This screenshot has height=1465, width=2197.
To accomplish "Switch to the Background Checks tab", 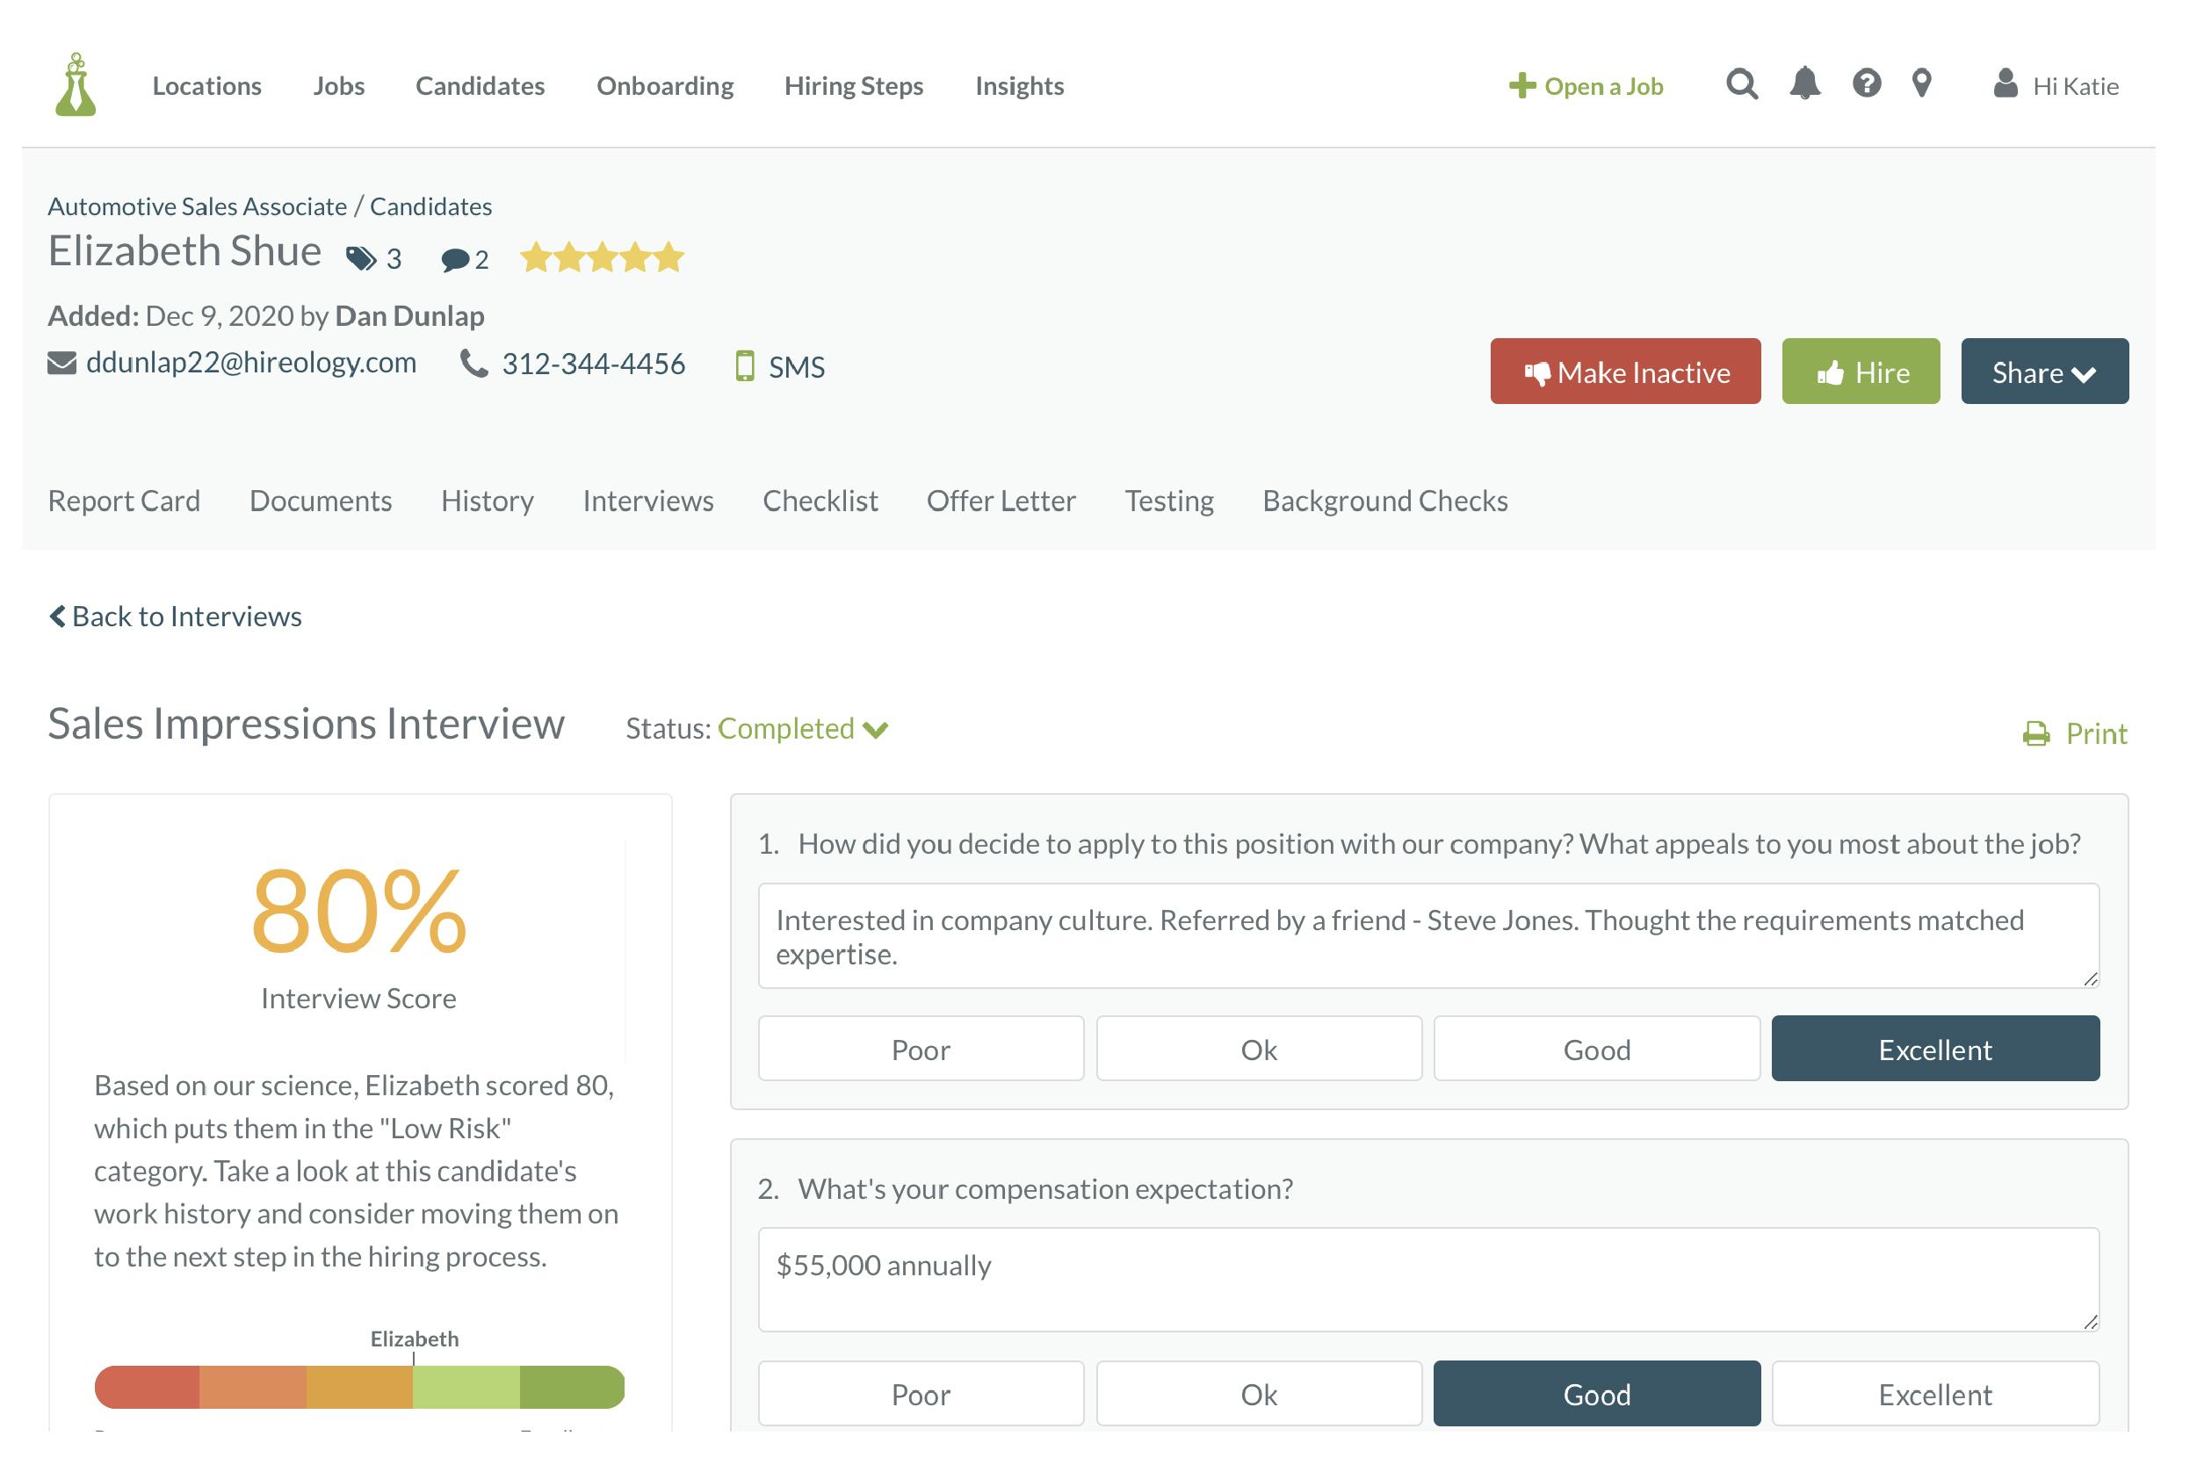I will (x=1385, y=501).
